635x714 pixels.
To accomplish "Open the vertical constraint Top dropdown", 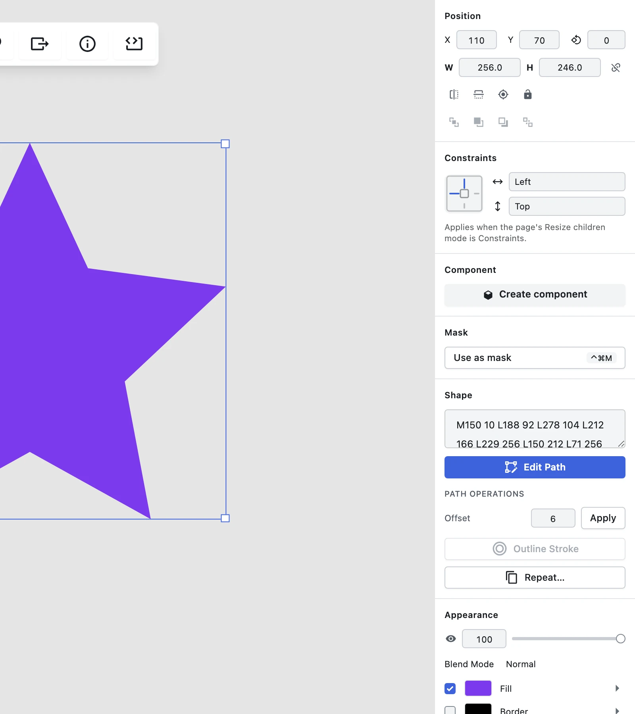I will coord(567,206).
